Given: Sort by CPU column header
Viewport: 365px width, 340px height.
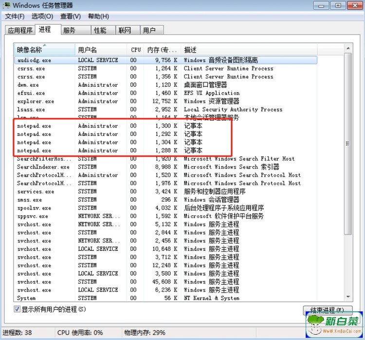Looking at the screenshot, I should [135, 50].
